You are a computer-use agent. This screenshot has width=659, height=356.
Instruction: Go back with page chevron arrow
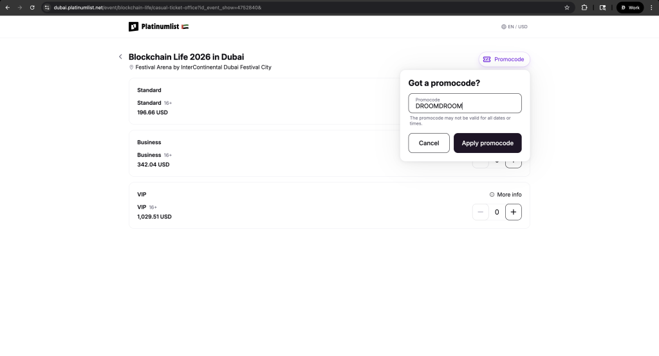point(120,57)
